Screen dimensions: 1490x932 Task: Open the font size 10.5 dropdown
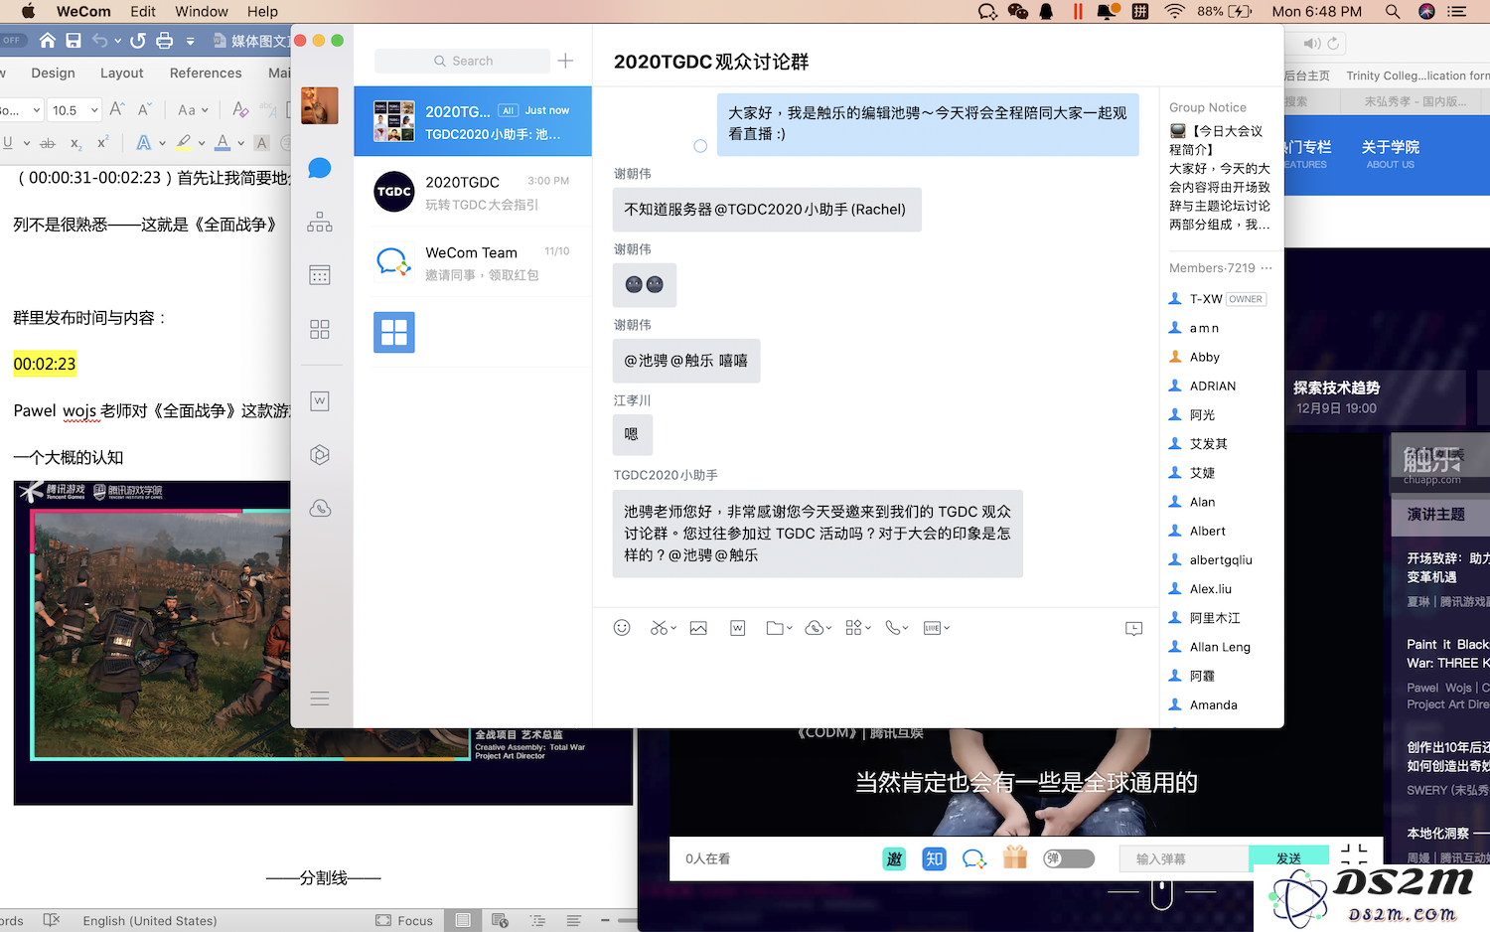point(94,110)
